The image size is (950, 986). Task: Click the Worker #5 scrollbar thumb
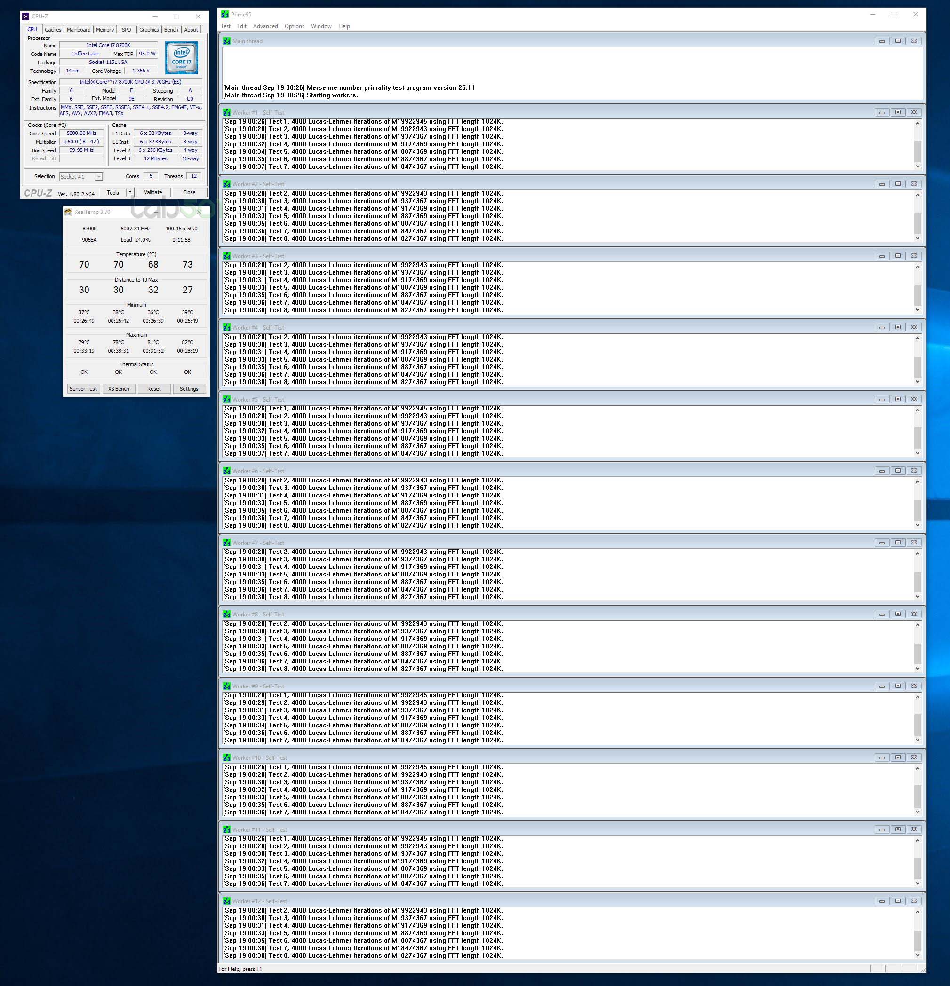pos(917,438)
